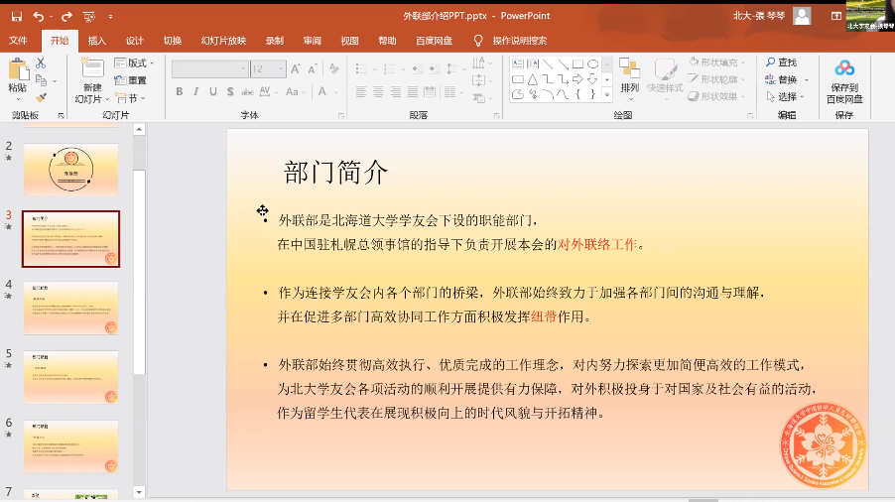
Task: Open the Baidu Netdisk (百度网盘) tab
Action: coord(434,41)
